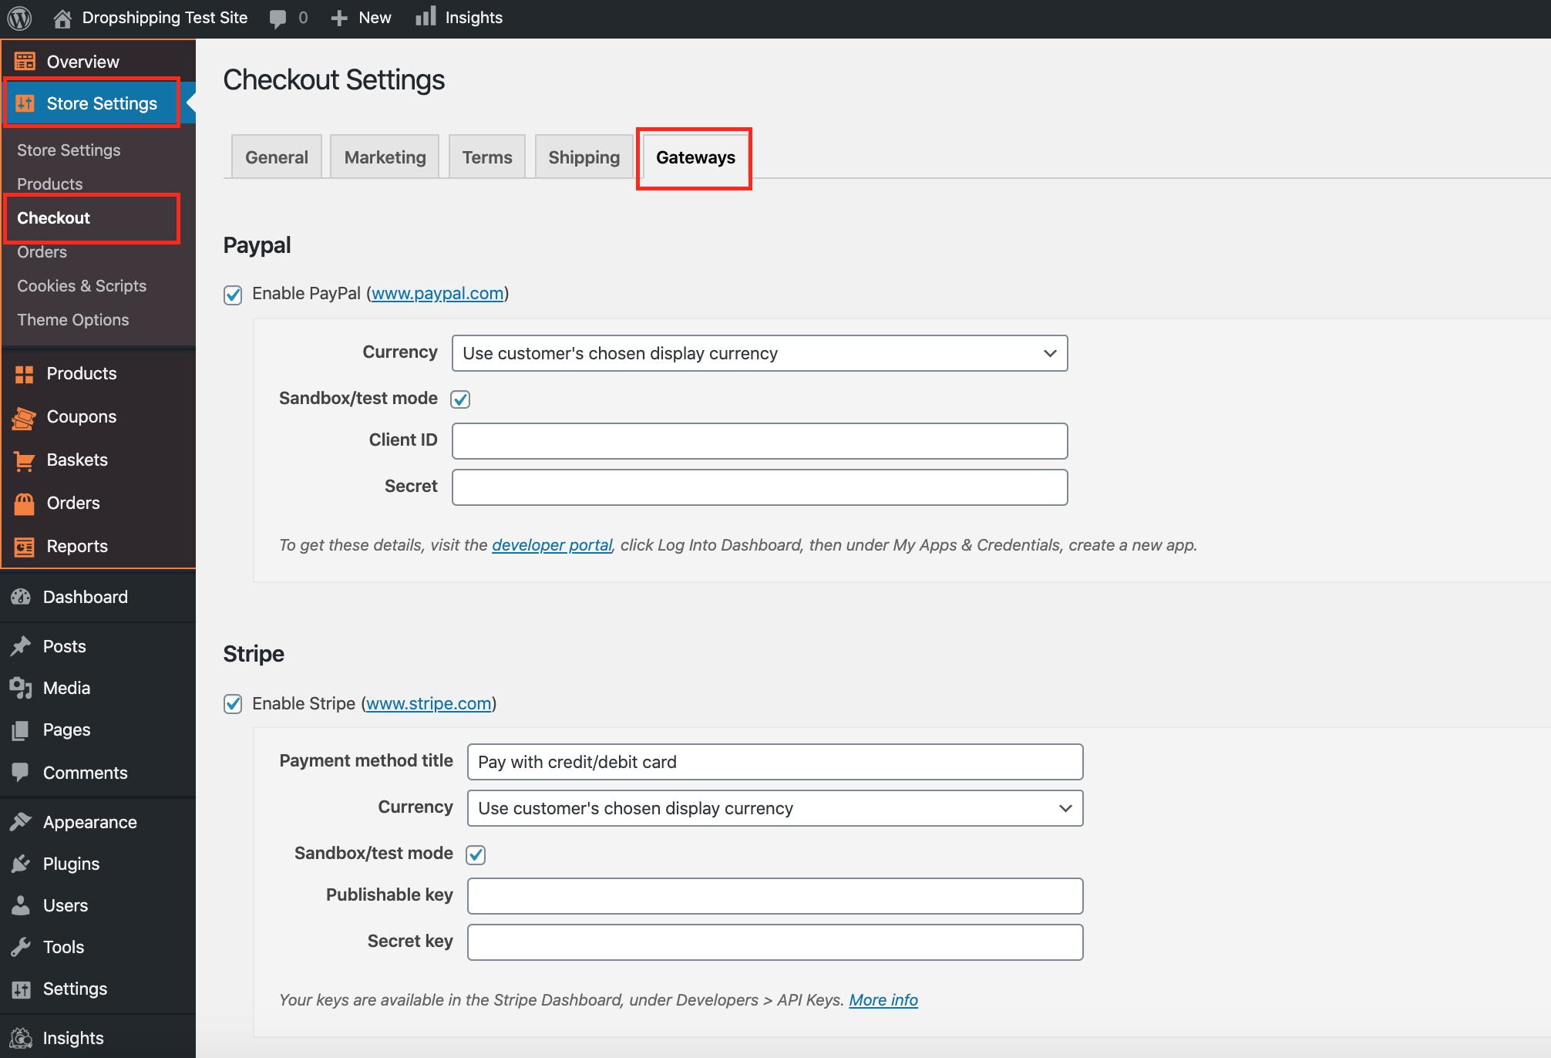Switch to the Shipping tab
Image resolution: width=1551 pixels, height=1058 pixels.
[x=584, y=157]
